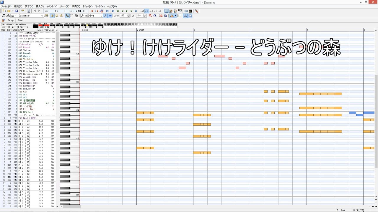Viewport: 378px width, 212px height.
Task: Open the 表示(V) menu
Action: pyautogui.click(x=29, y=6)
